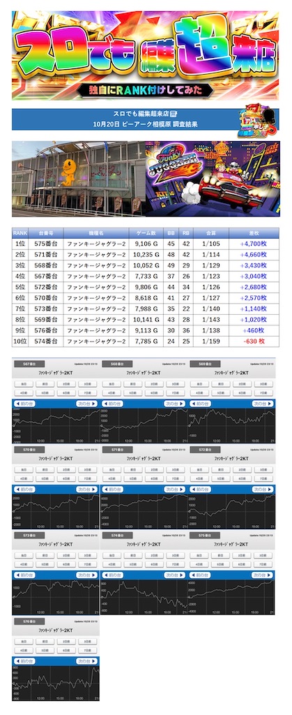Open the ピーアーク store building photo
Image resolution: width=292 pixels, height=715 pixels.
point(79,178)
